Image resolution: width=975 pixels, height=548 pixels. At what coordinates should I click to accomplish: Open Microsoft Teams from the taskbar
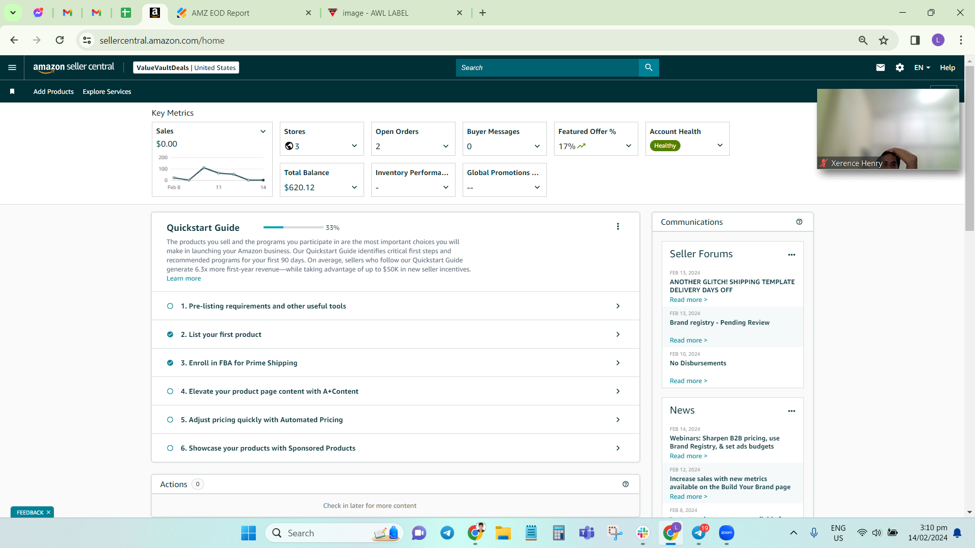coord(587,533)
